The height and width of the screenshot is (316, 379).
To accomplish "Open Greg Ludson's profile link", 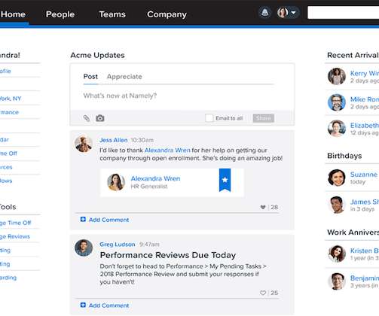I will click(x=118, y=245).
